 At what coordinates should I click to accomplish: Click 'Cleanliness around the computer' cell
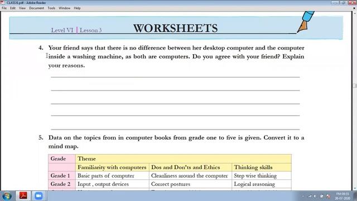190,176
